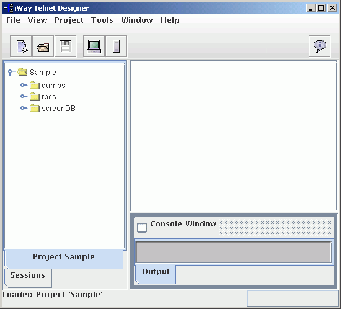Click the Save floppy disk icon
341x309 pixels.
tap(66, 47)
